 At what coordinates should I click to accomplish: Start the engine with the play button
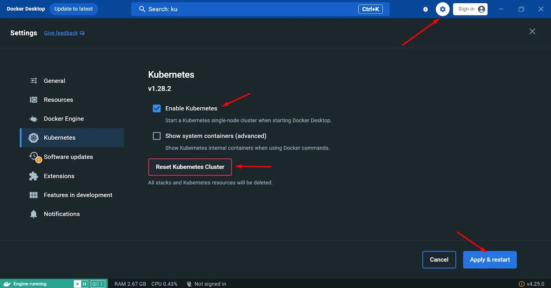click(x=77, y=284)
